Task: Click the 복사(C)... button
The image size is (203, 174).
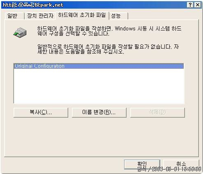Action: point(41,112)
